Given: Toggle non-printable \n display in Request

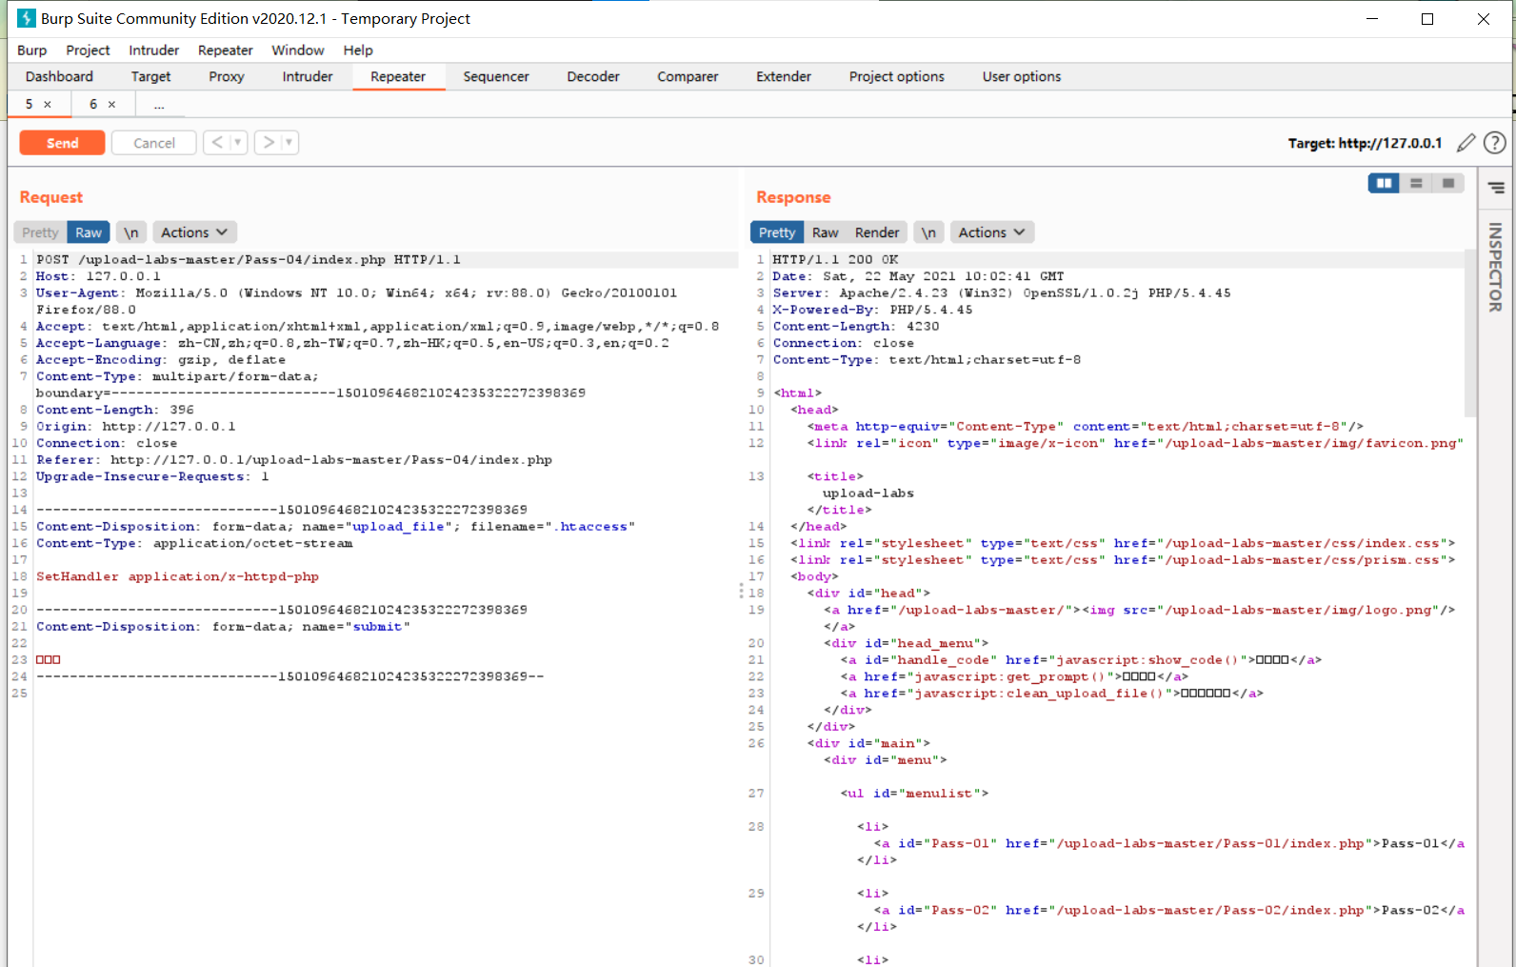Looking at the screenshot, I should 131,232.
